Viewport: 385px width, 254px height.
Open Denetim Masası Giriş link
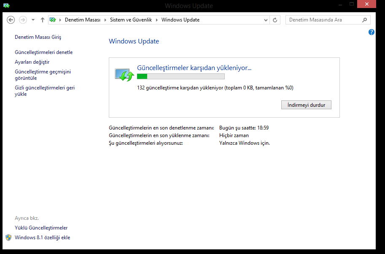pyautogui.click(x=38, y=37)
